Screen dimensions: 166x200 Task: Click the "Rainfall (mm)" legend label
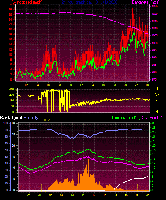tap(11, 118)
